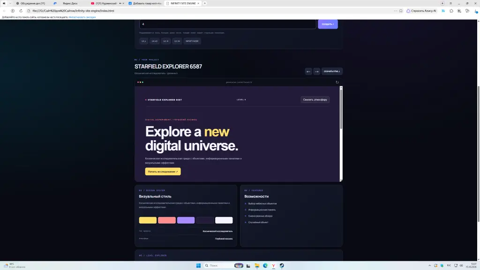Pick the yellow color swatch
The height and width of the screenshot is (270, 480).
point(148,220)
